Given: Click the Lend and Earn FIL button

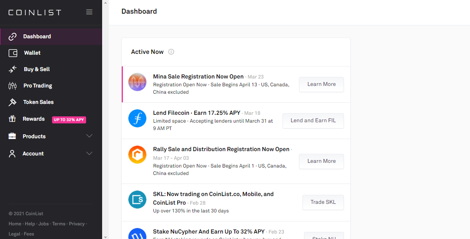Looking at the screenshot, I should coord(313,121).
